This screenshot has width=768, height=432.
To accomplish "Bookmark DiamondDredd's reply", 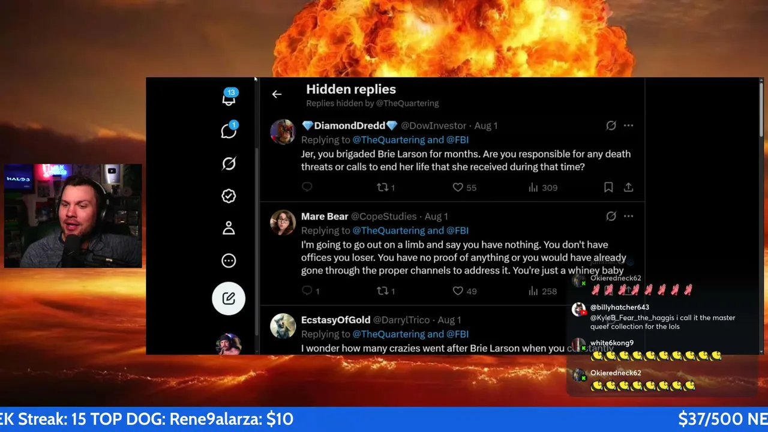I will (x=608, y=187).
